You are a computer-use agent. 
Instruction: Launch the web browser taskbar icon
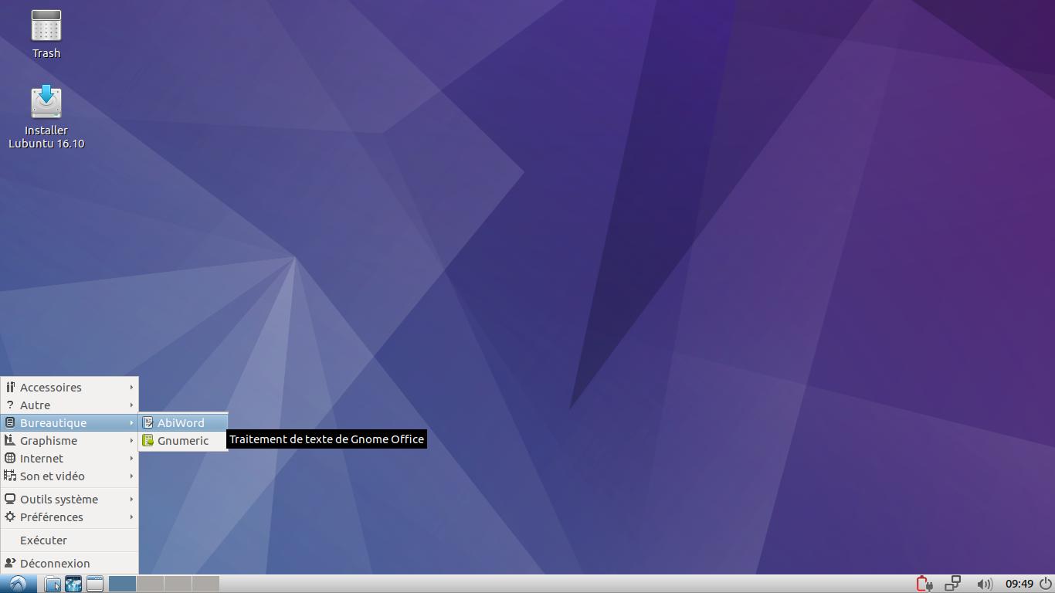pos(73,584)
